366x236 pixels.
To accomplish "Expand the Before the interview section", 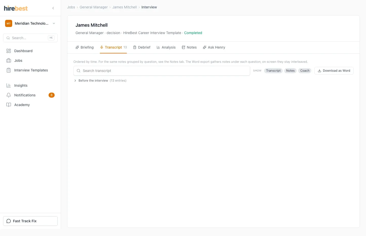I will point(100,81).
